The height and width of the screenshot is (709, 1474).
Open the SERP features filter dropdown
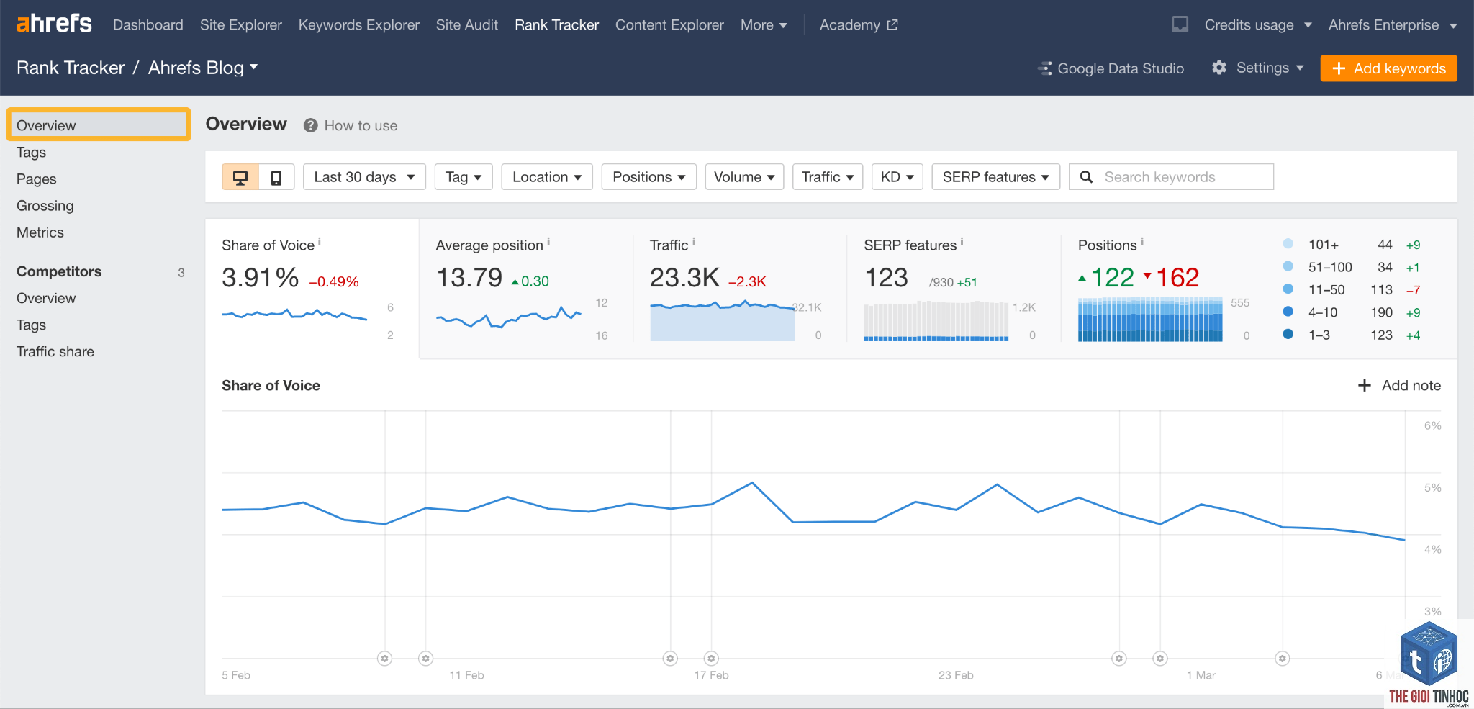(x=996, y=177)
